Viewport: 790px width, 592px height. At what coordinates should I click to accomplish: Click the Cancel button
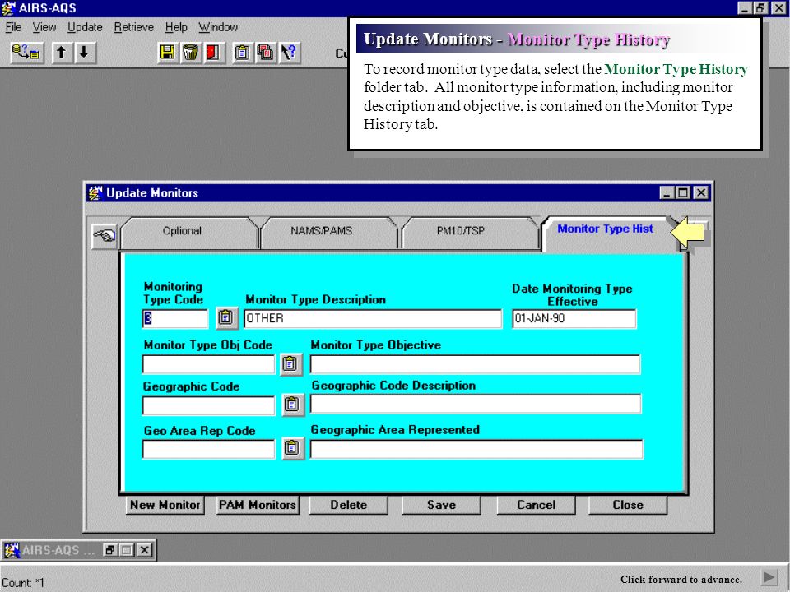point(536,505)
